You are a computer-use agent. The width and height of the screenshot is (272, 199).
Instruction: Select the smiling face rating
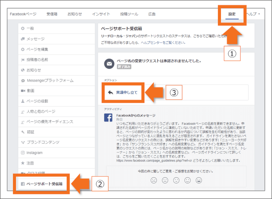coord(187,180)
